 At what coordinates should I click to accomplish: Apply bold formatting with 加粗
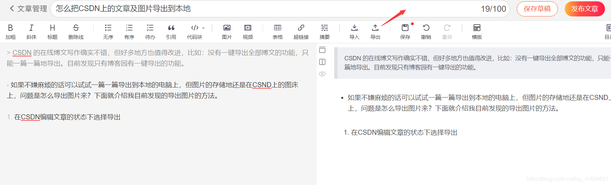10,32
